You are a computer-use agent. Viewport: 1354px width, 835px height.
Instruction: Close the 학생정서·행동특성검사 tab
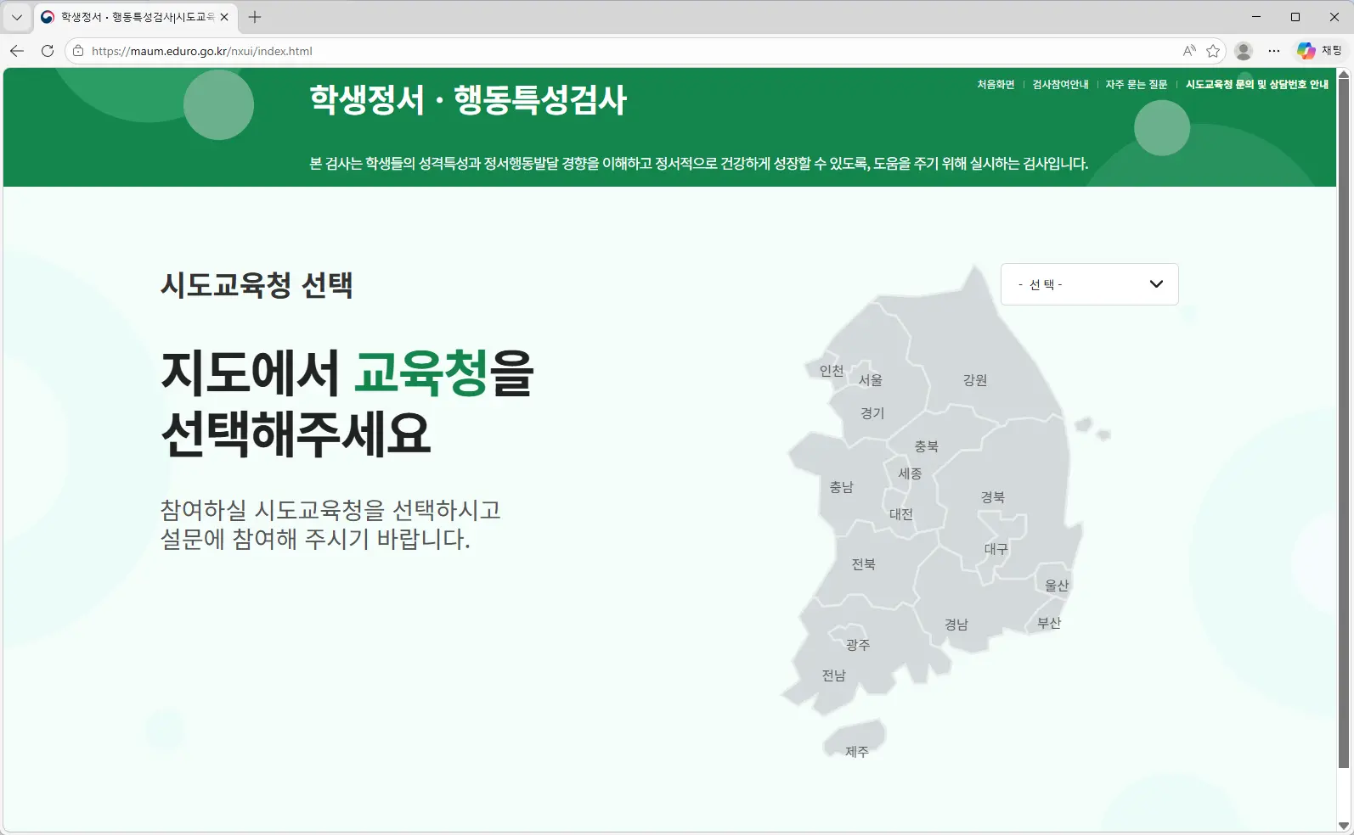(224, 17)
